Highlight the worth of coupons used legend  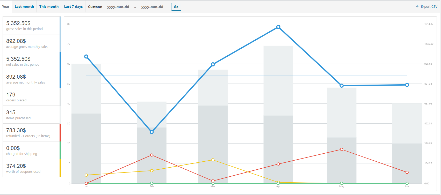coord(31,168)
